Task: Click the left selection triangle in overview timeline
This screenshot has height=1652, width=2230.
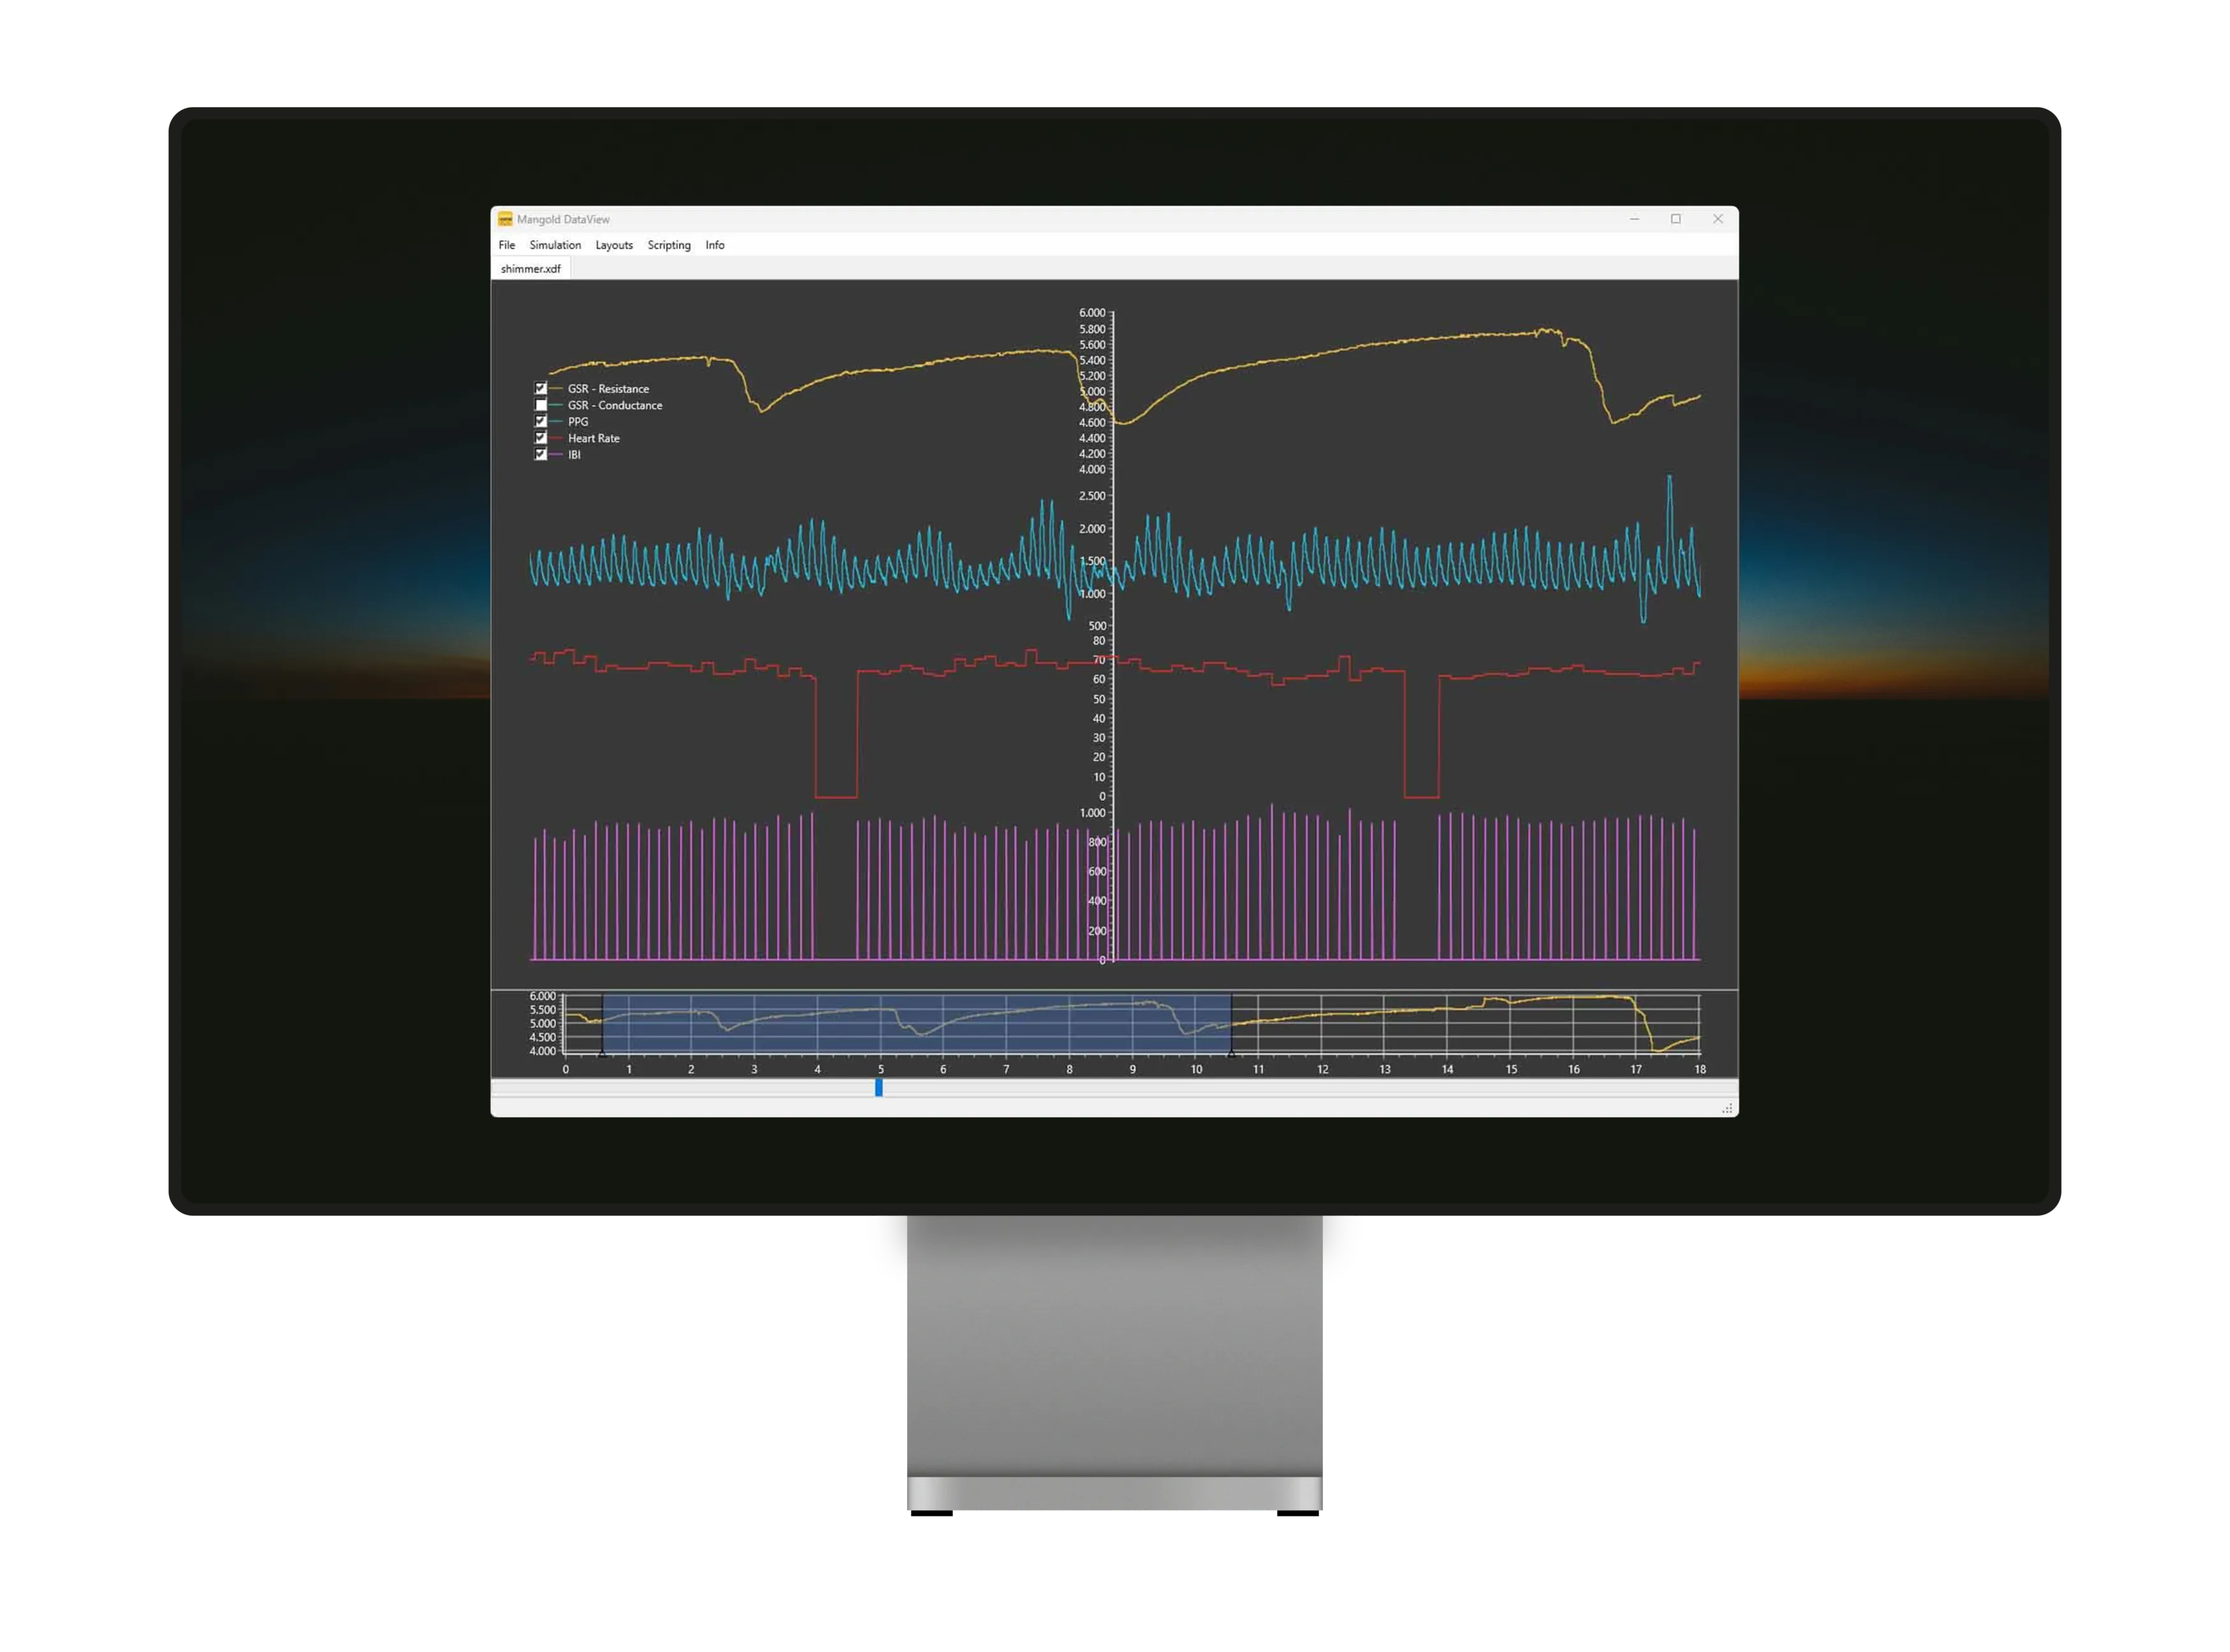Action: pyautogui.click(x=602, y=1053)
